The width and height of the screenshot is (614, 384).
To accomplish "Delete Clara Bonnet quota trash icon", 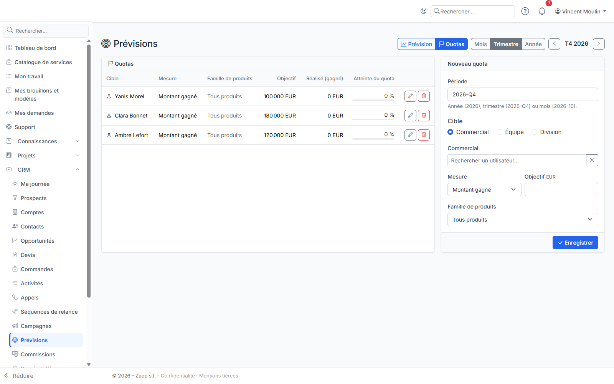I will tap(424, 115).
